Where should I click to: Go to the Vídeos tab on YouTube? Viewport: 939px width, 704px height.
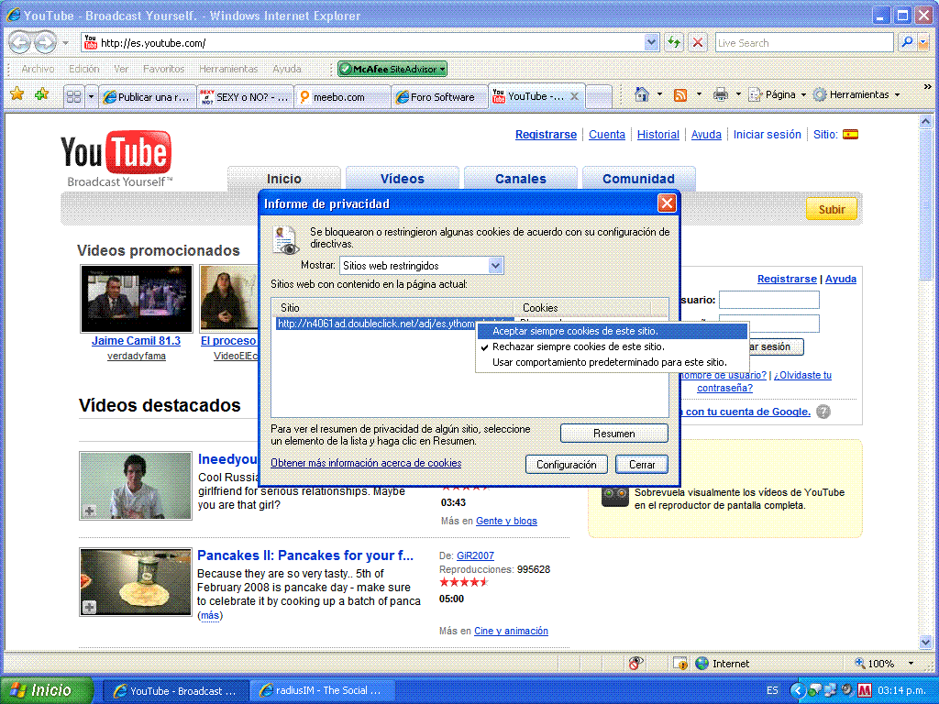click(403, 179)
